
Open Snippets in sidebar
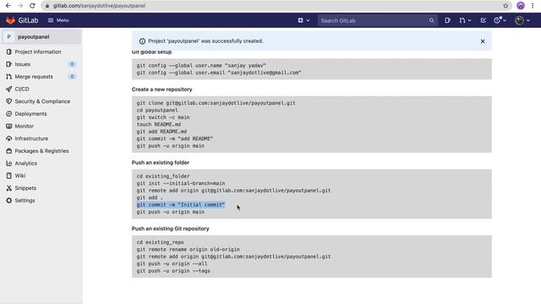pos(25,188)
